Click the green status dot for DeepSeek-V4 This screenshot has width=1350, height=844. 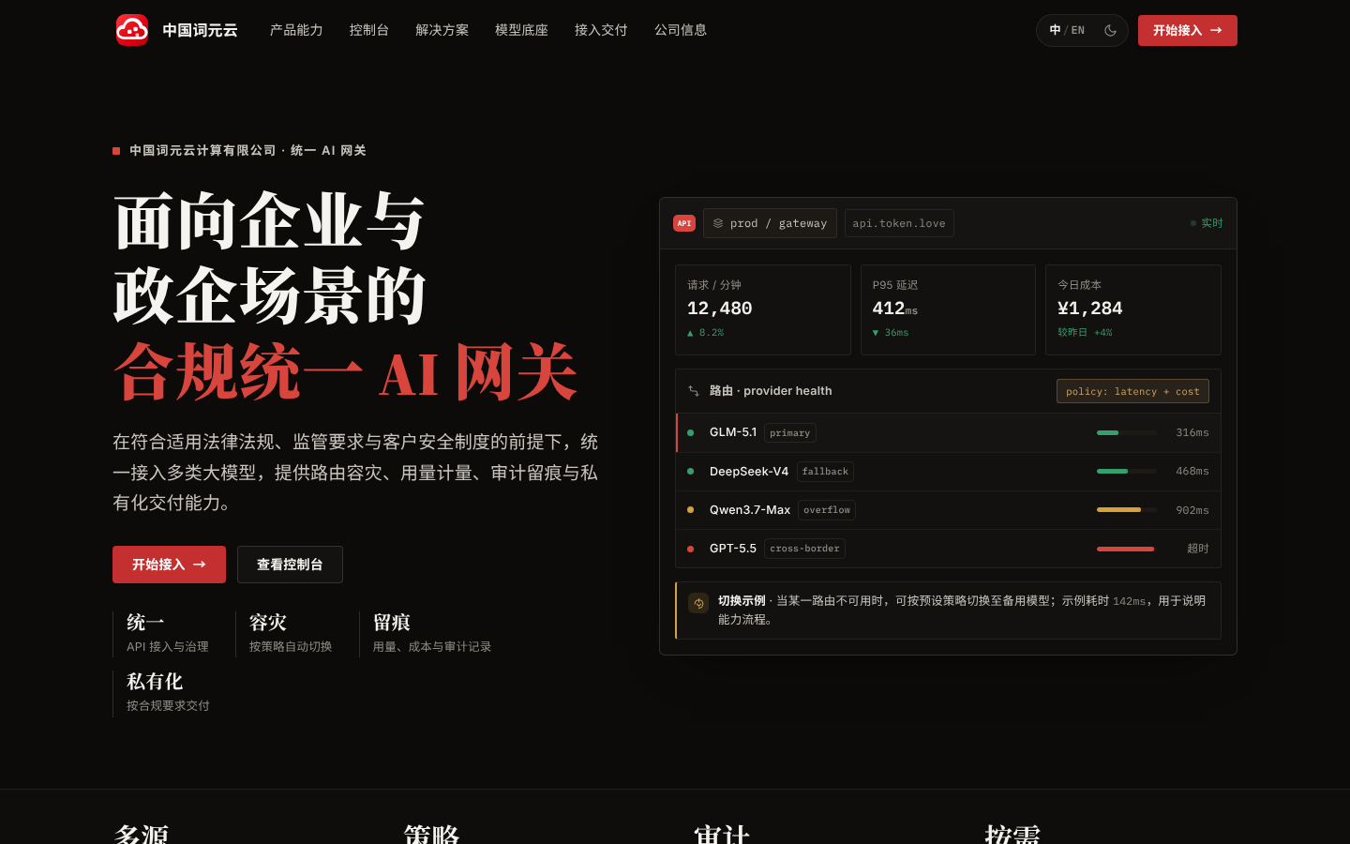691,471
